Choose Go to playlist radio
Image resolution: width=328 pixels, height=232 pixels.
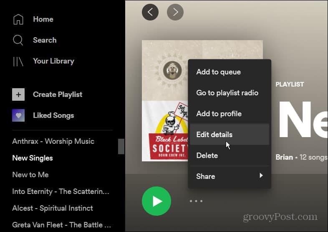click(x=230, y=93)
